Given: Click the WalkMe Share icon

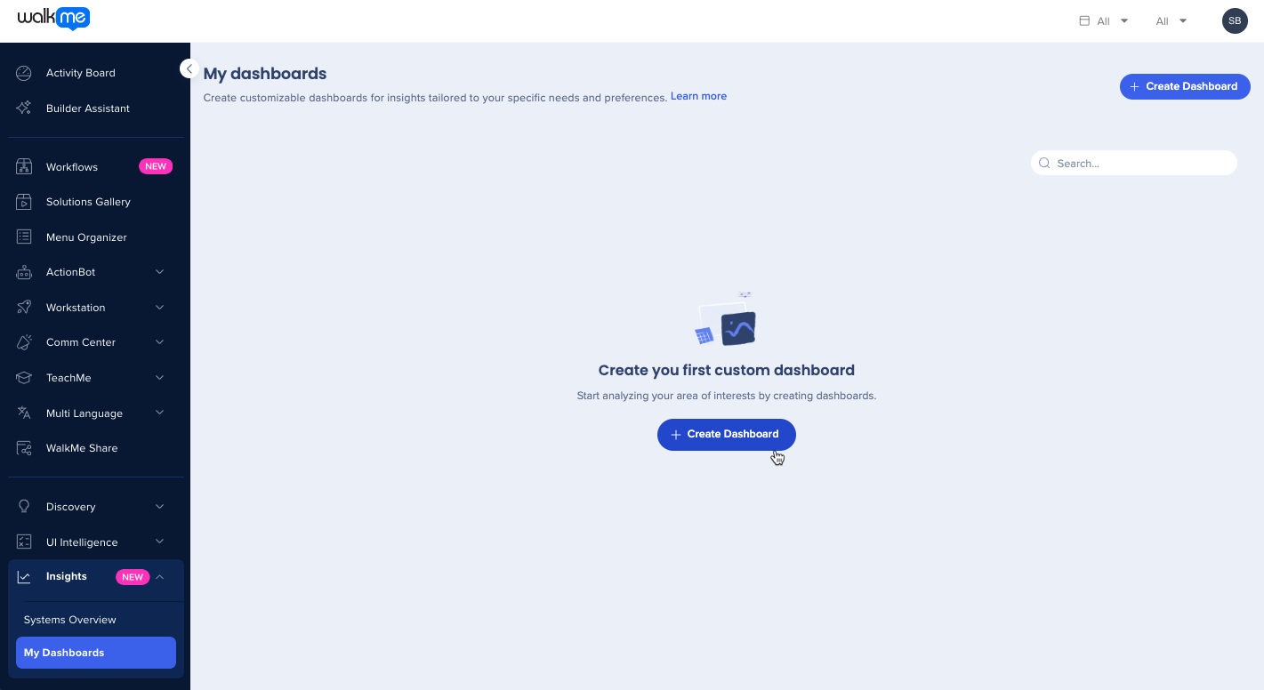Looking at the screenshot, I should [x=24, y=448].
